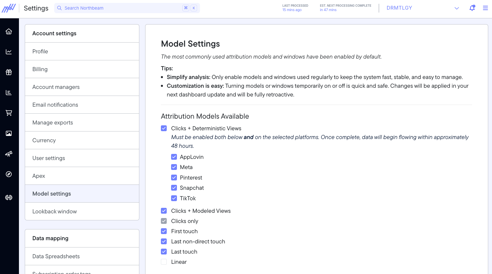Click the Northbeam logo icon
This screenshot has width=492, height=274.
pos(9,8)
